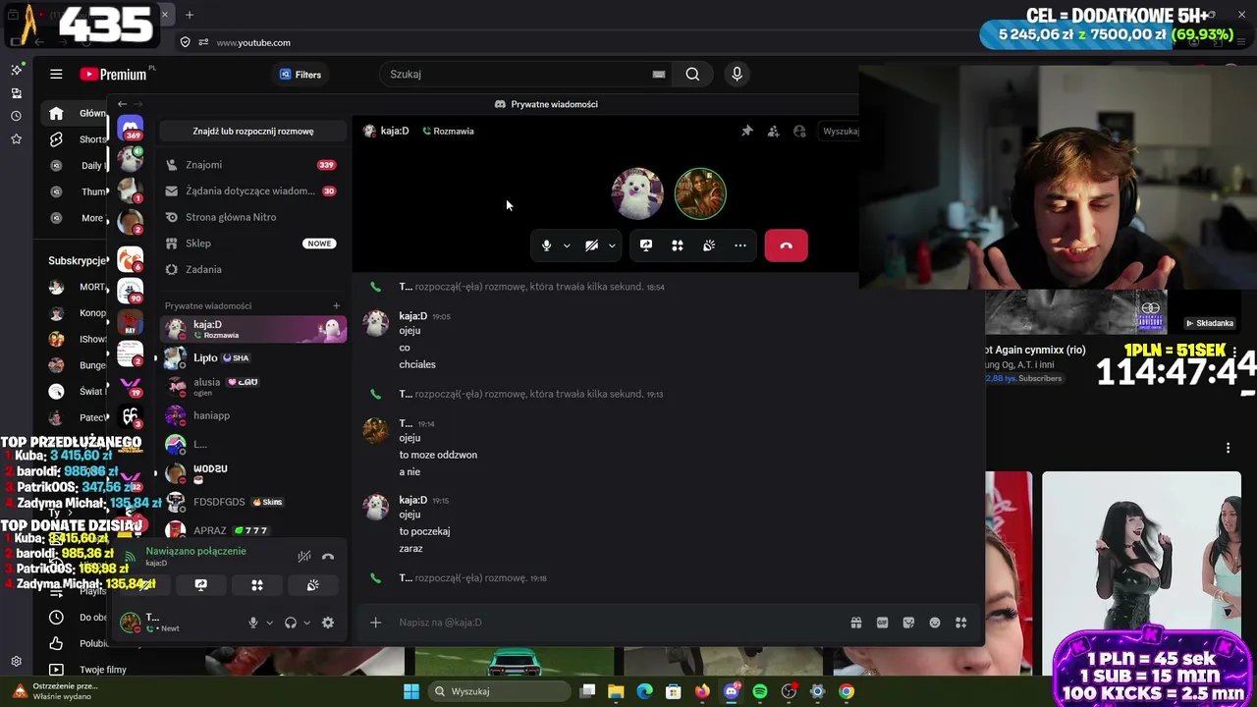Start activity from the voice connection panel
The width and height of the screenshot is (1257, 707).
[257, 585]
